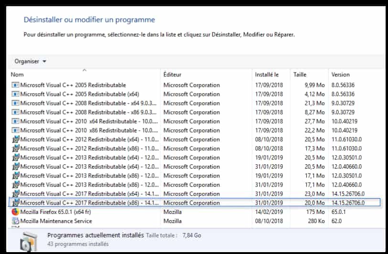Click the size value 20,0 Mo
Screen dimensions: 388x254
click(314, 203)
